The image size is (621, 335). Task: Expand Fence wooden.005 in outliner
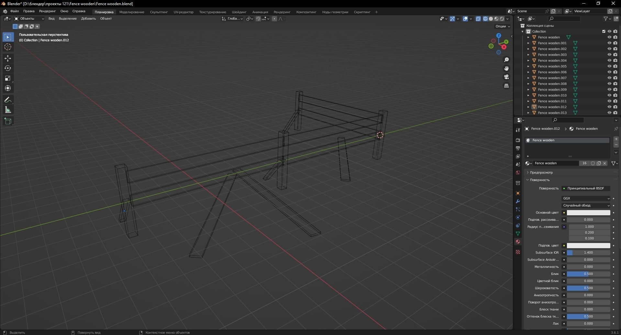[x=528, y=66]
